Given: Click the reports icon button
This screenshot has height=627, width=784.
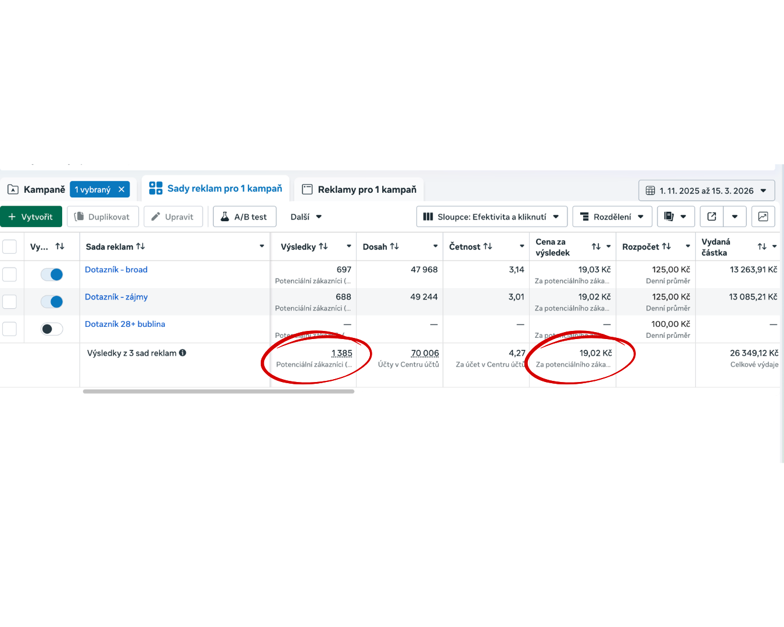Looking at the screenshot, I should (669, 217).
